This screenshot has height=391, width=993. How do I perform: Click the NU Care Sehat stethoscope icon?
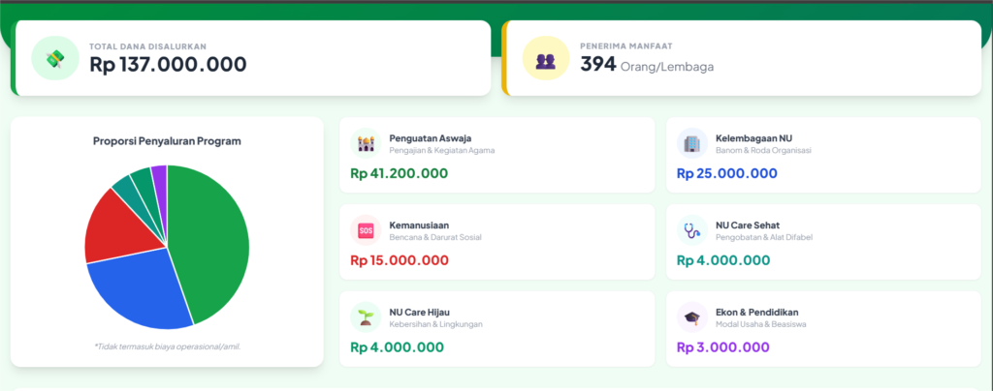(692, 230)
